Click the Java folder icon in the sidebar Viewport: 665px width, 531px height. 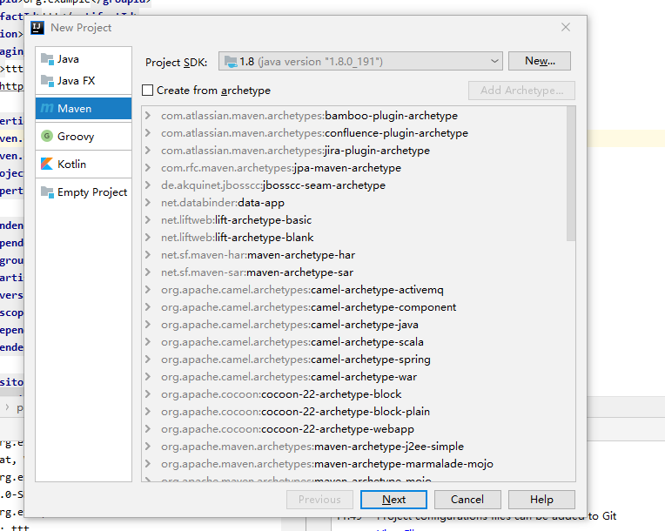click(47, 59)
